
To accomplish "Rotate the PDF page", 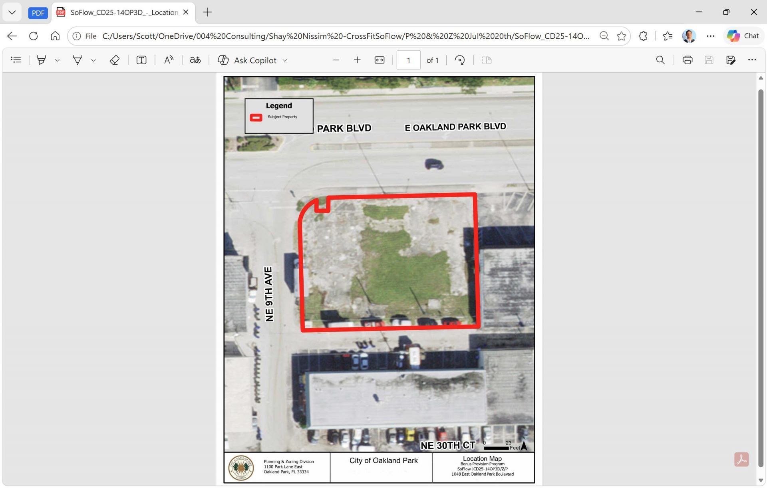I will 460,60.
